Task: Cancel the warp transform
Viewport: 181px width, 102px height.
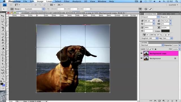Action: coord(146,9)
